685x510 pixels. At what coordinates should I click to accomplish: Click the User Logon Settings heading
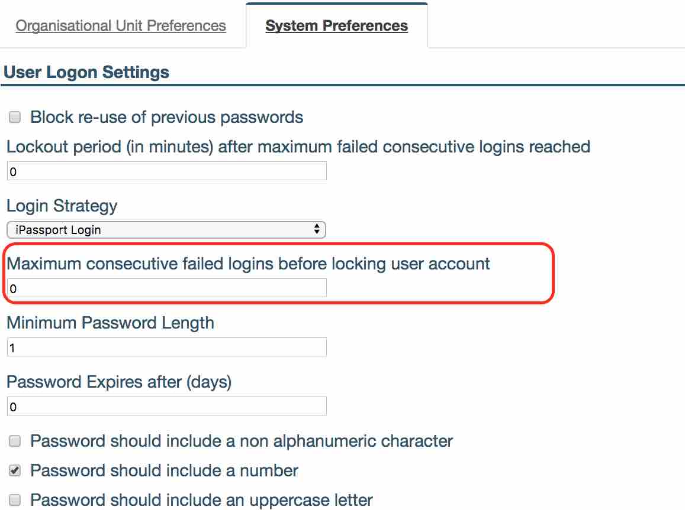point(86,73)
